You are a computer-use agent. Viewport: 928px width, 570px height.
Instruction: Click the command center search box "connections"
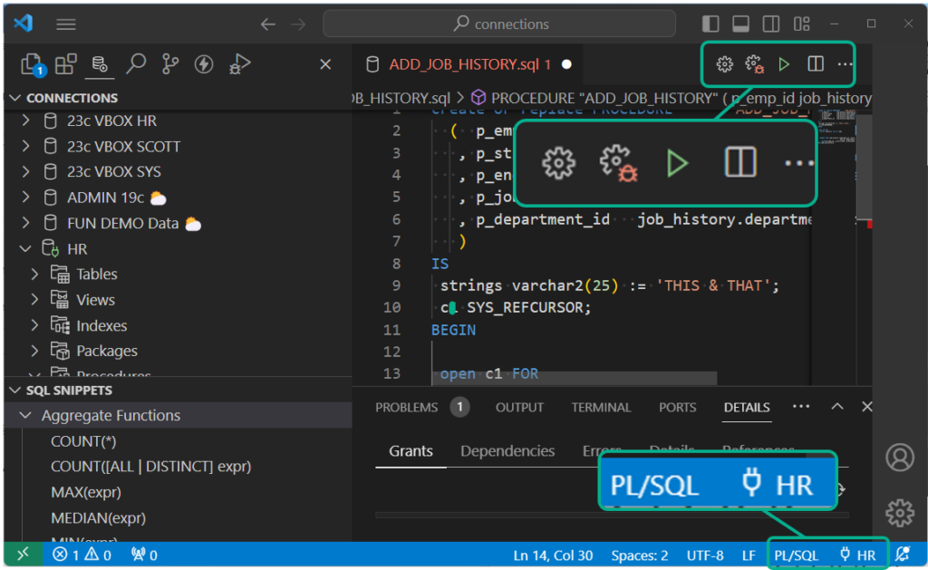(499, 24)
